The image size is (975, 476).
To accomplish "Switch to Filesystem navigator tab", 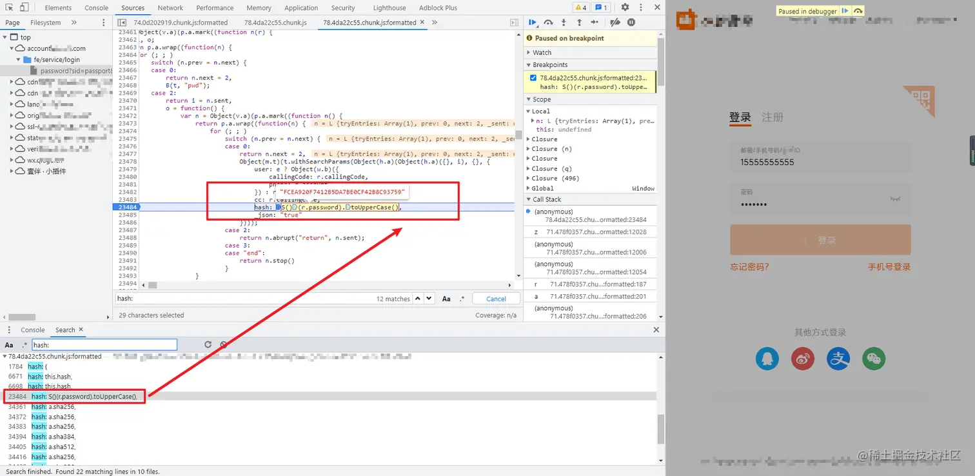I will point(45,23).
